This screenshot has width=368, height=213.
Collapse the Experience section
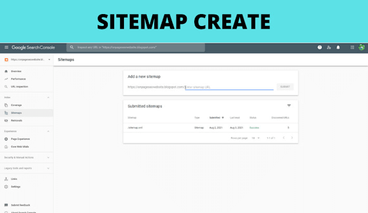(x=48, y=131)
